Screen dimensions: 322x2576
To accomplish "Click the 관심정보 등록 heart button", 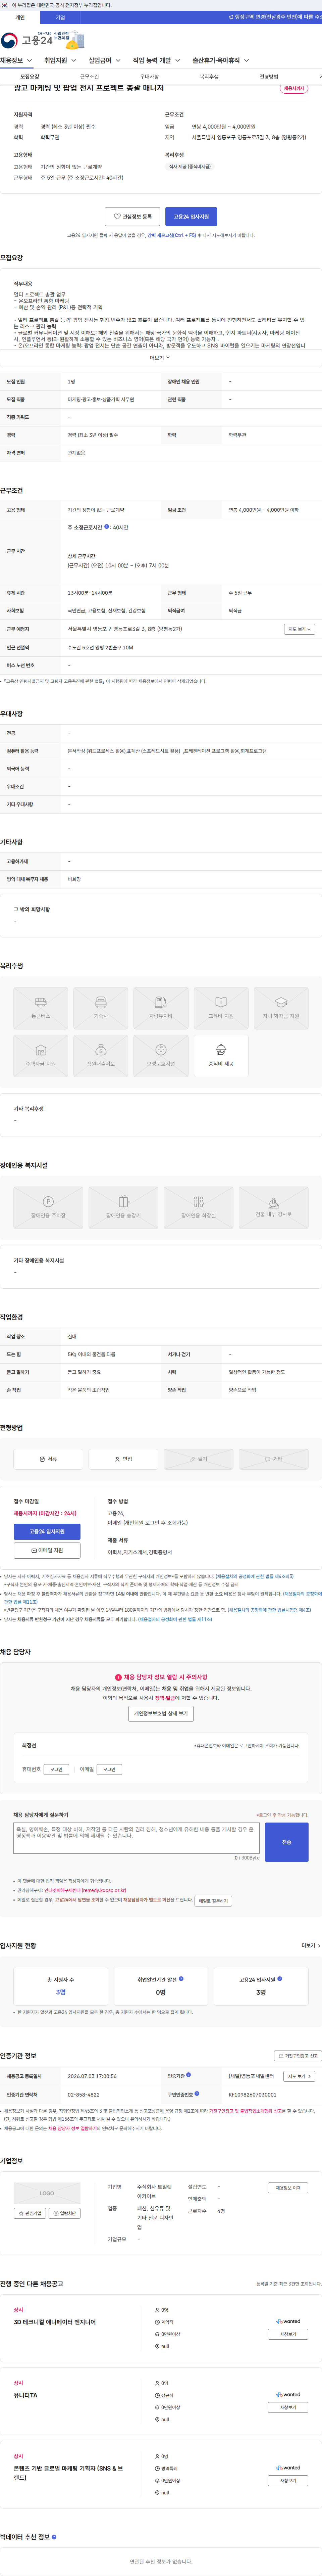I will (132, 216).
